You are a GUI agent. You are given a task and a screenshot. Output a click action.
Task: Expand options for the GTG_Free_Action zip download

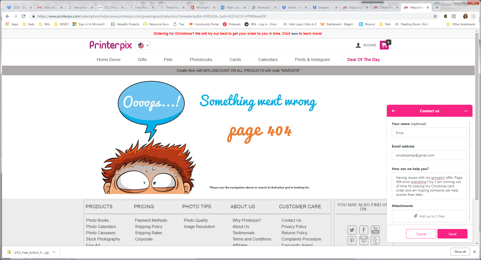(54, 252)
